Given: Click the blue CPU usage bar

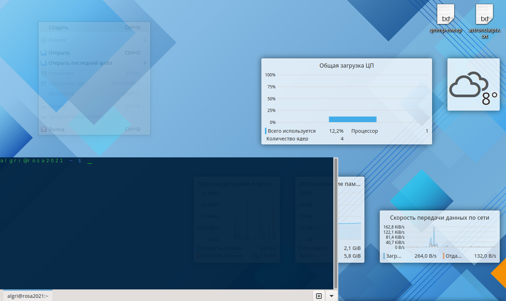Looking at the screenshot, I should 353,119.
